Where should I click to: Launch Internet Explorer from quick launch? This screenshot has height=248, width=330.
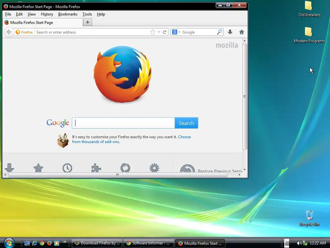(34, 243)
